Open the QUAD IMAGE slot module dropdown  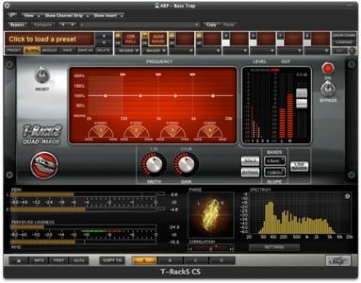click(x=155, y=51)
